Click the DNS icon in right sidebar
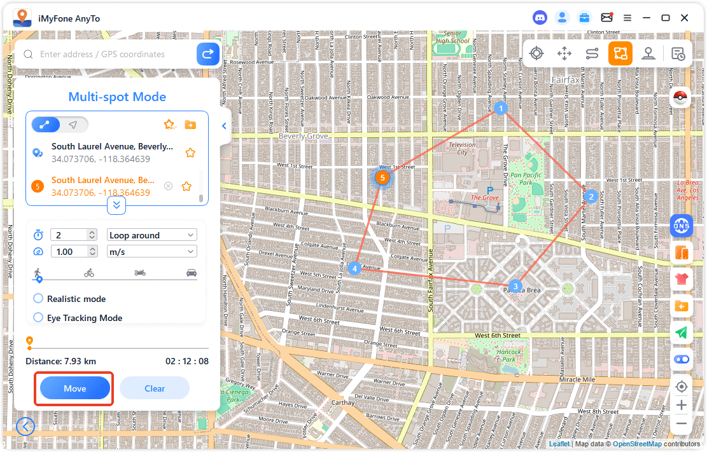This screenshot has width=707, height=452. coord(682,226)
